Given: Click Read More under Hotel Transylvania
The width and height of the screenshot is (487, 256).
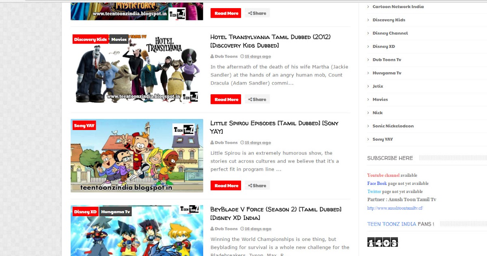Looking at the screenshot, I should pos(226,99).
